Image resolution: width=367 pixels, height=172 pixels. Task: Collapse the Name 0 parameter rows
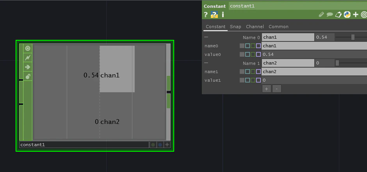coord(206,37)
